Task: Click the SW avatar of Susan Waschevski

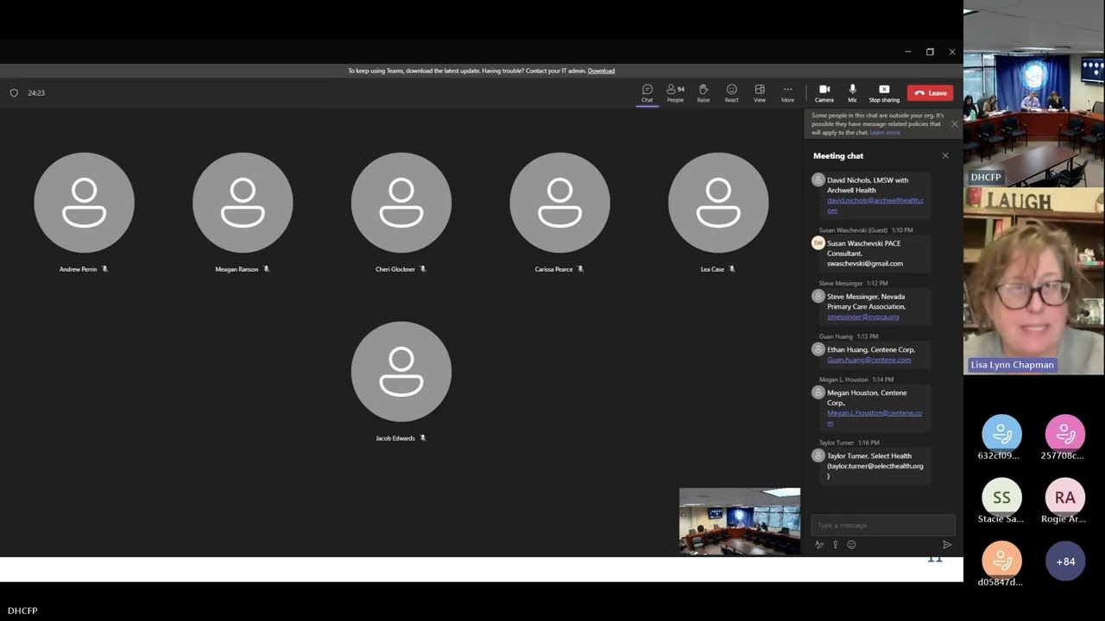Action: pyautogui.click(x=818, y=243)
